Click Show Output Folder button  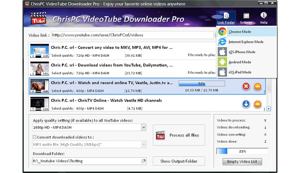(x=179, y=161)
